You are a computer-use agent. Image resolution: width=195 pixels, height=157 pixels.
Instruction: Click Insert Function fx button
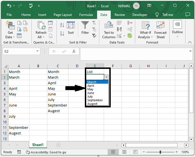(74, 51)
